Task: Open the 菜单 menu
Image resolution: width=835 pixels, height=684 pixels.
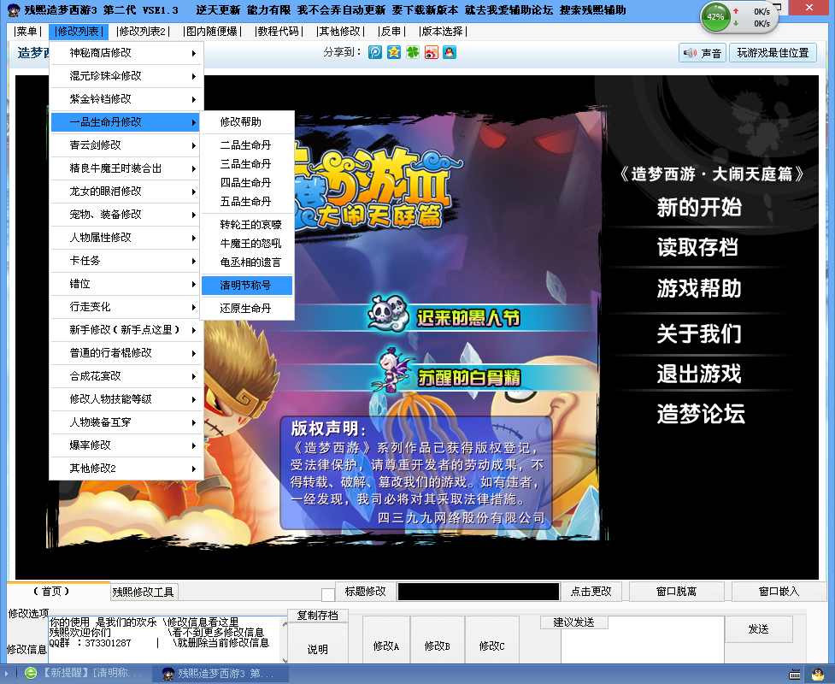Action: coord(27,32)
